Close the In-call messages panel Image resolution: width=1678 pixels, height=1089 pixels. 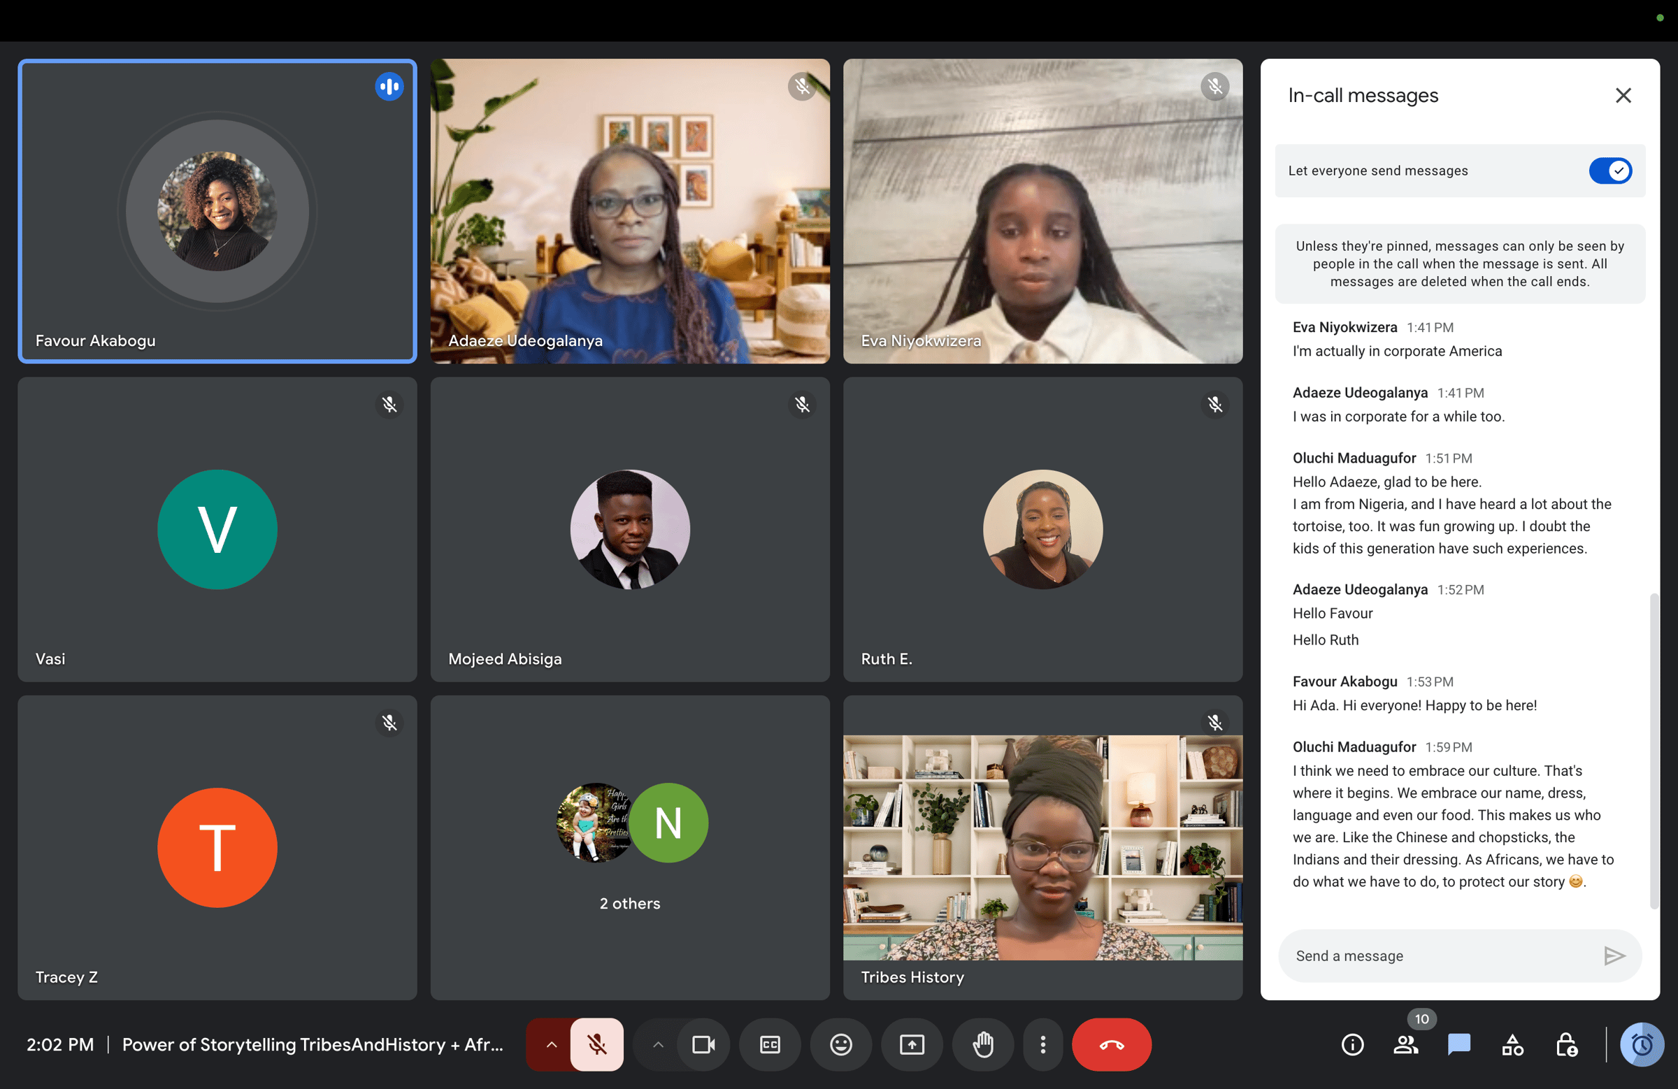pyautogui.click(x=1623, y=95)
